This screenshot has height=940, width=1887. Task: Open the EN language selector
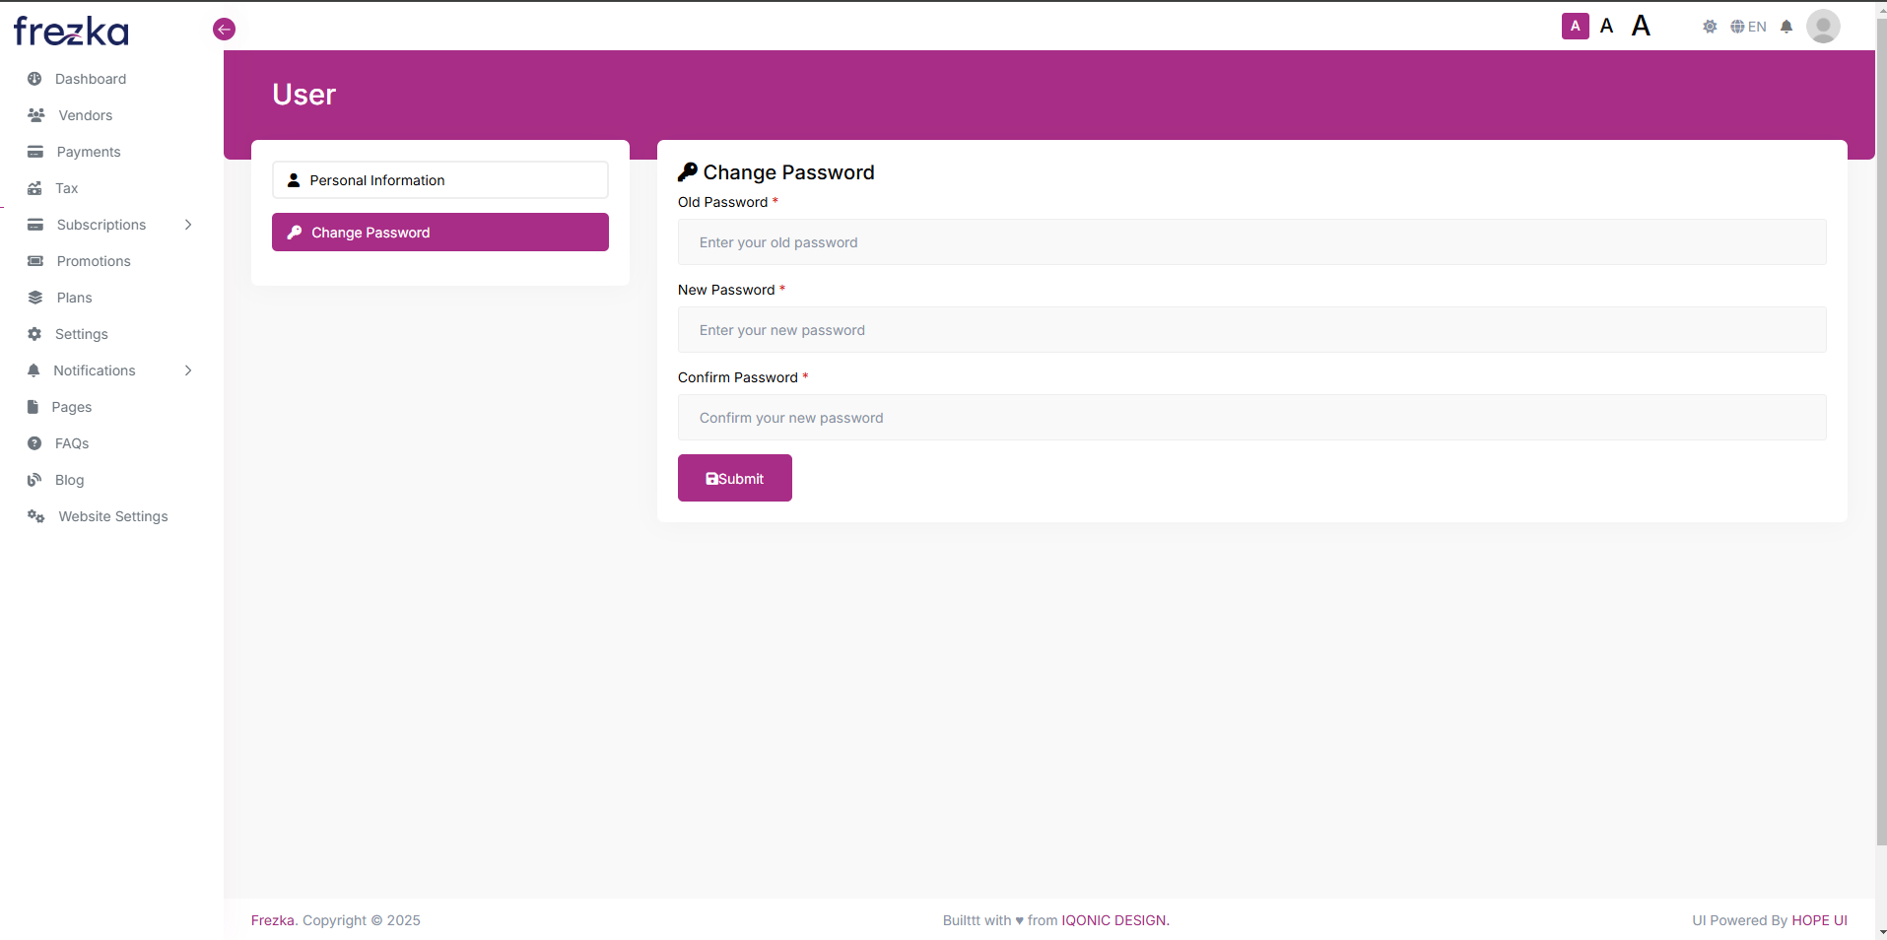point(1750,27)
